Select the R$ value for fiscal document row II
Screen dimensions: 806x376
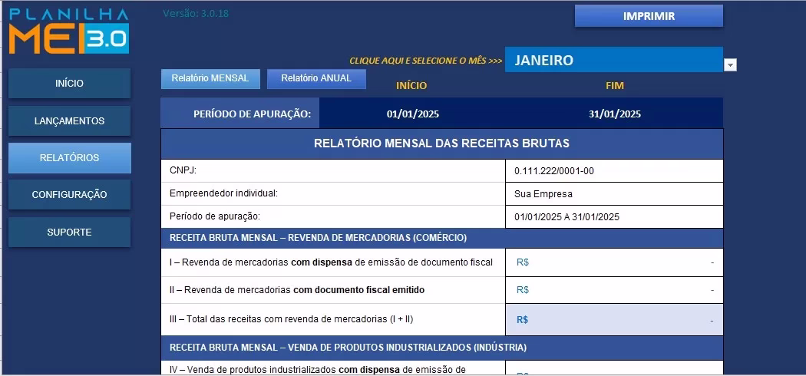click(614, 290)
